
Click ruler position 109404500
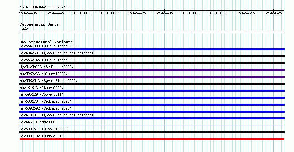(218, 13)
